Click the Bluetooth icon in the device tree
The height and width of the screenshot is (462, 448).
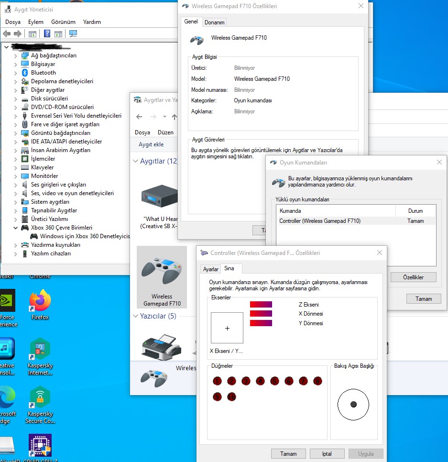point(25,73)
